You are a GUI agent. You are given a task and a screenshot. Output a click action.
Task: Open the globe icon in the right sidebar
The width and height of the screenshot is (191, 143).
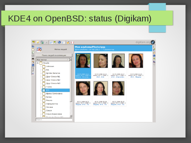pyautogui.click(x=154, y=56)
